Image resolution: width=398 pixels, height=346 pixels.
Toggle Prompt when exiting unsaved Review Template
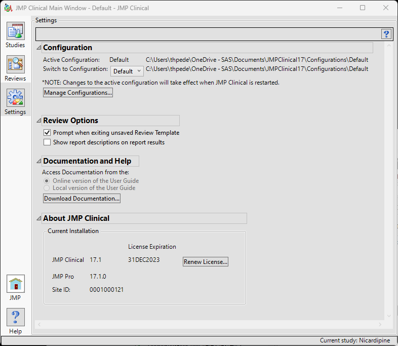click(47, 133)
